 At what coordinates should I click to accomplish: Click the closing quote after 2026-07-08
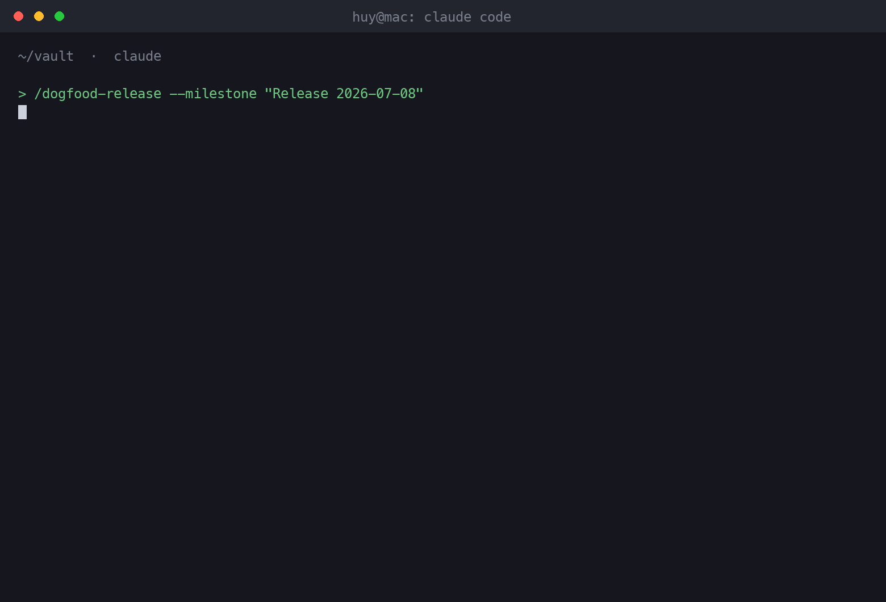click(x=420, y=91)
